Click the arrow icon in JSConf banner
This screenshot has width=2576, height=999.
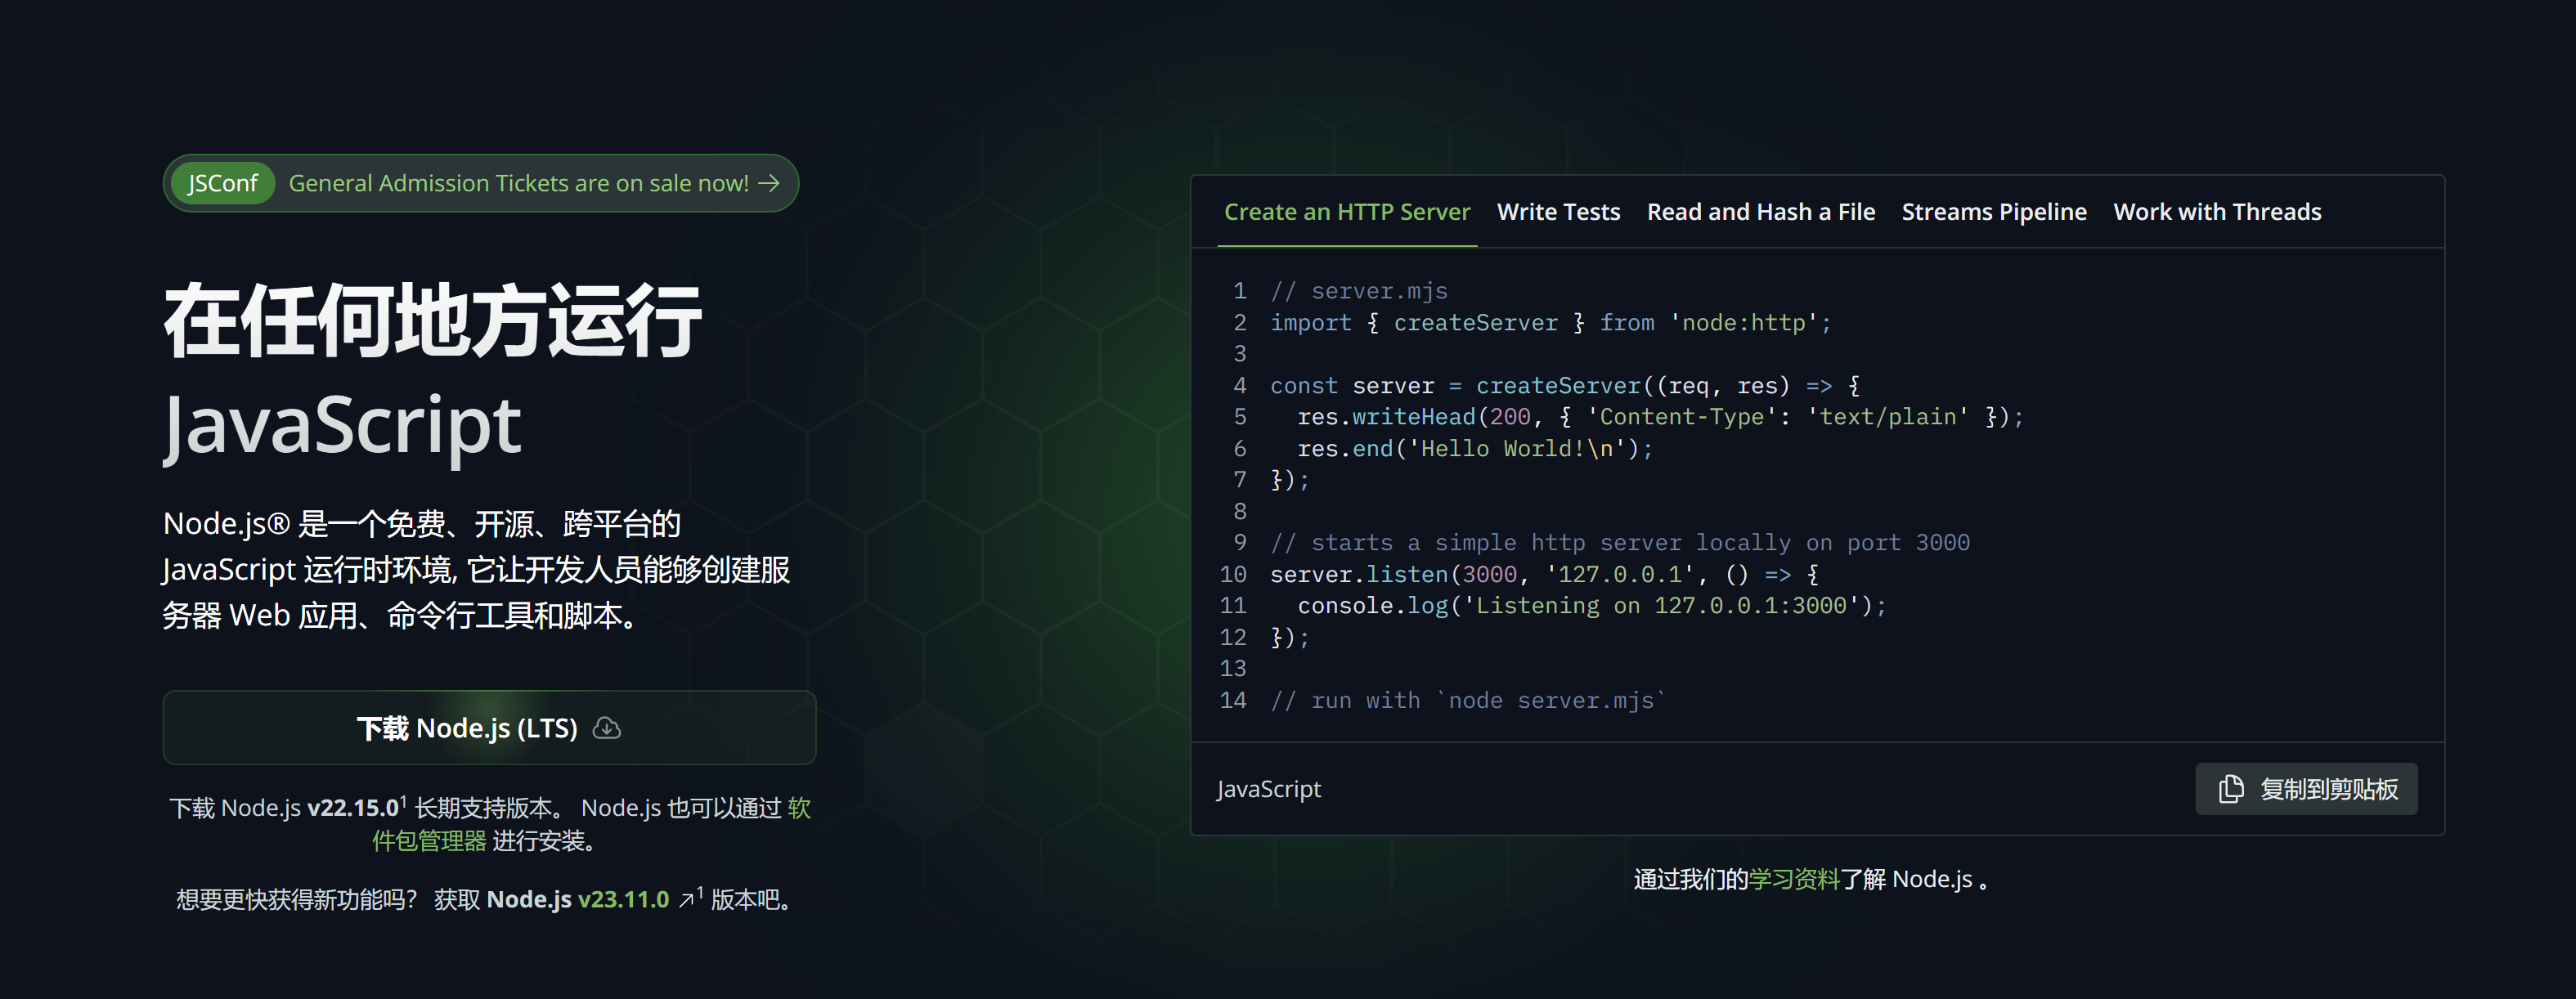tap(768, 183)
